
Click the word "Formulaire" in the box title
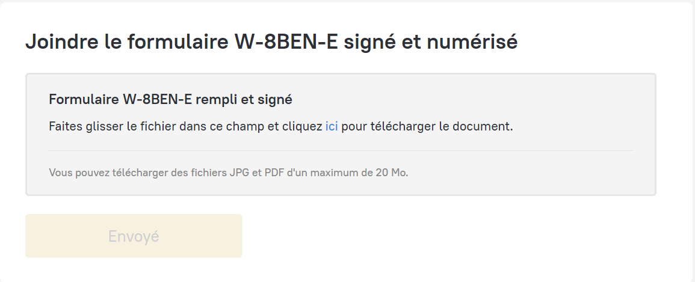point(83,99)
